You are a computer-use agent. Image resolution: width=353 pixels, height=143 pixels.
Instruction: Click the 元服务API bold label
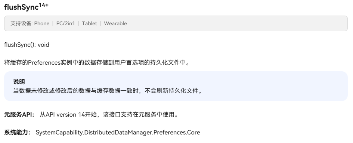click(x=19, y=114)
